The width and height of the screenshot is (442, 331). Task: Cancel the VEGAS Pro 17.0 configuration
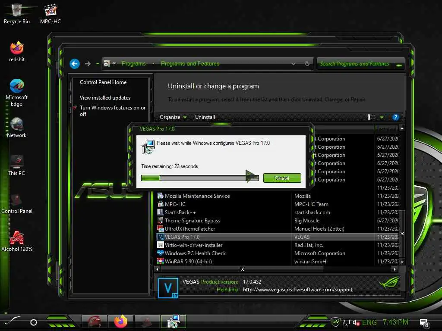(282, 178)
